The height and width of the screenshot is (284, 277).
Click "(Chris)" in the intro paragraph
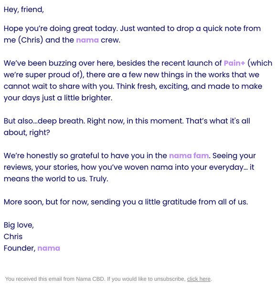[x=31, y=40]
